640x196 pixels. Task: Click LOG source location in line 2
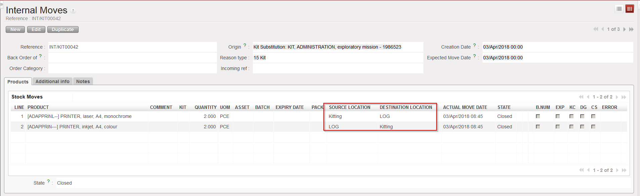tap(334, 127)
